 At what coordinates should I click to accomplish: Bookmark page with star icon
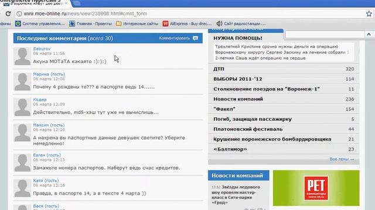click(369, 13)
